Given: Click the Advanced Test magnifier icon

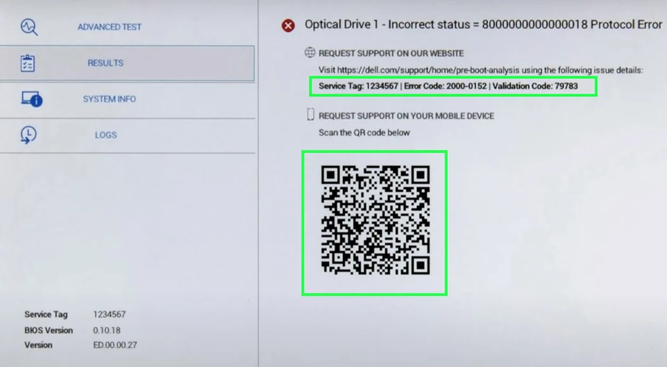Looking at the screenshot, I should point(29,27).
